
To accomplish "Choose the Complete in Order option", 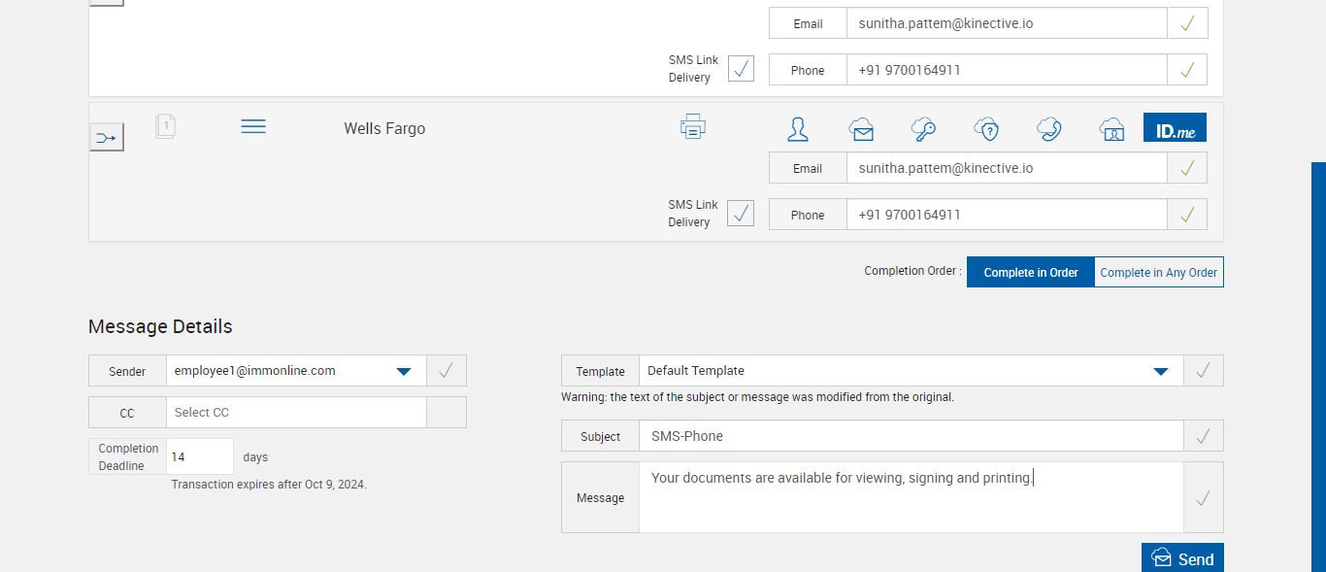I will 1031,273.
